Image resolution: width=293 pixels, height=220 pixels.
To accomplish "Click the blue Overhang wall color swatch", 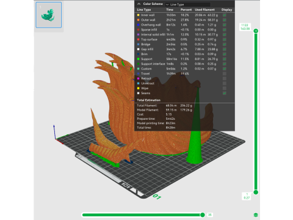I will (x=139, y=25).
